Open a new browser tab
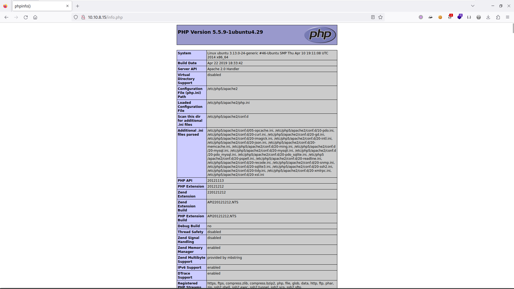Viewport: 514px width, 289px height. (78, 6)
